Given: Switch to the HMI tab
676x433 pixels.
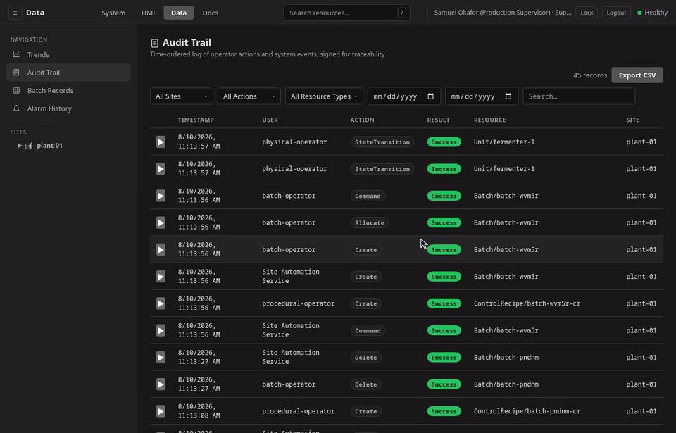Looking at the screenshot, I should 149,13.
